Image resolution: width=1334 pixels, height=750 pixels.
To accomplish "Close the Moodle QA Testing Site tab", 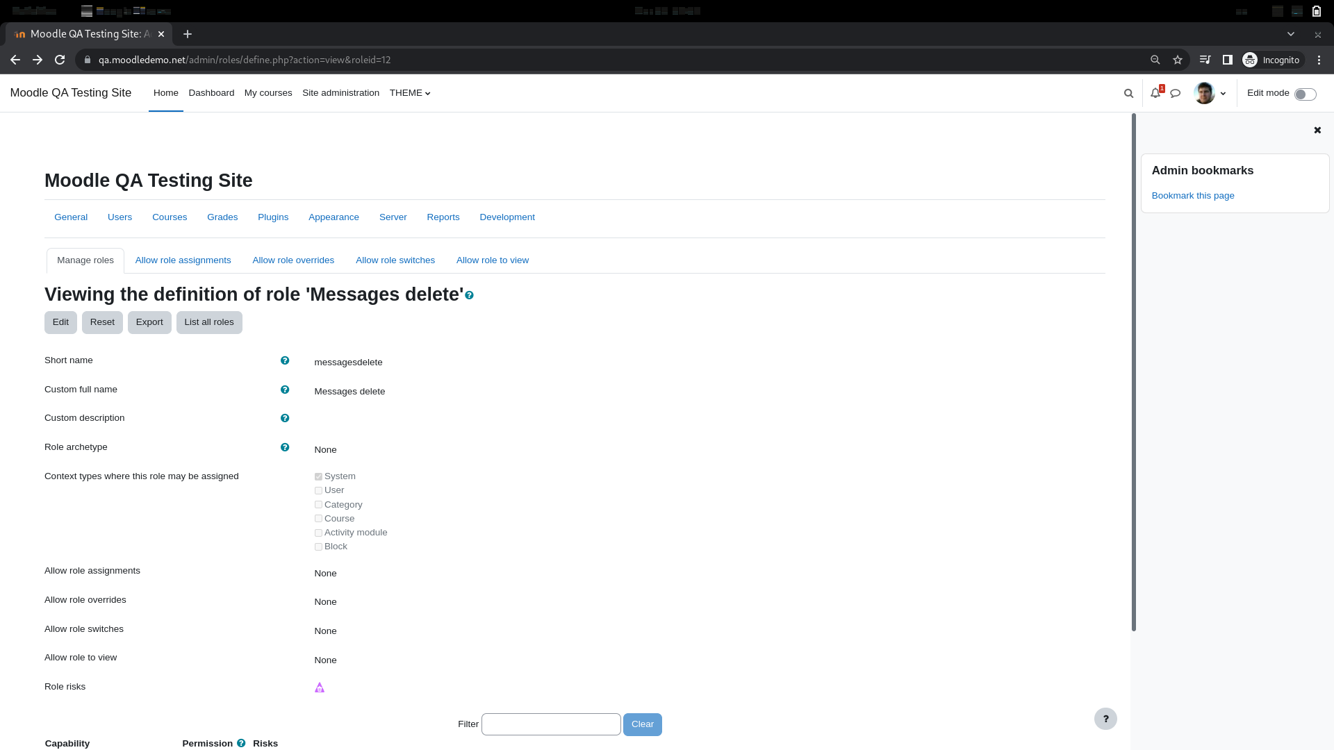I will (161, 34).
